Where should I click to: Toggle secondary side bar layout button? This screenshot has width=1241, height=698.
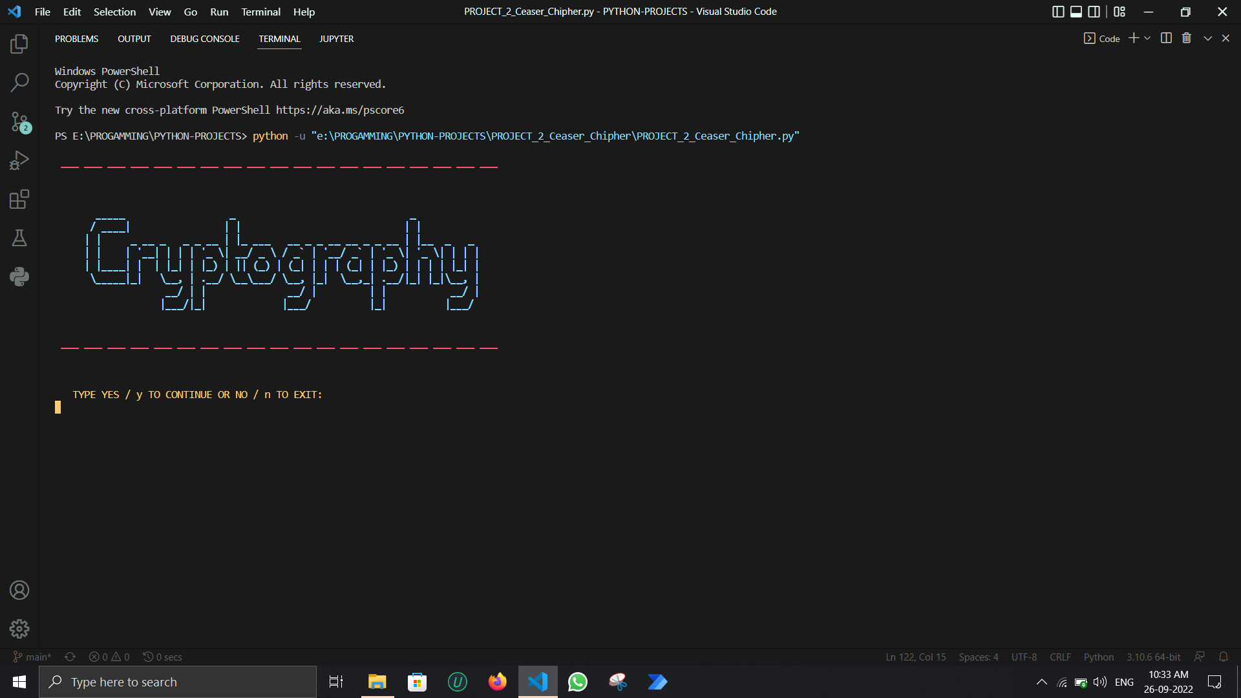click(x=1094, y=12)
